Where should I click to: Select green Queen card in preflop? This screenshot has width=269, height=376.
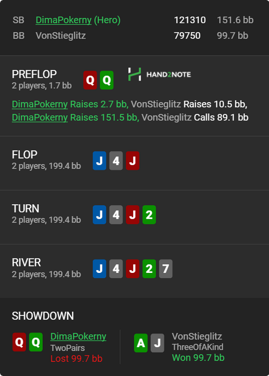(x=107, y=80)
